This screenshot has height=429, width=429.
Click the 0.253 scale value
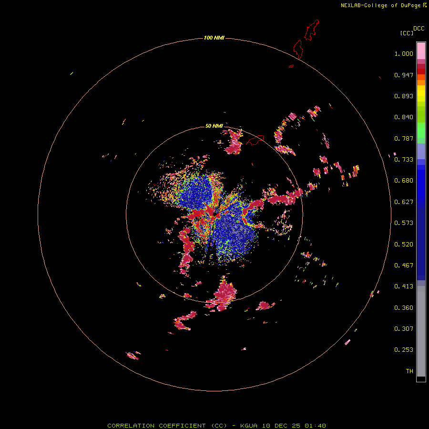pyautogui.click(x=404, y=350)
